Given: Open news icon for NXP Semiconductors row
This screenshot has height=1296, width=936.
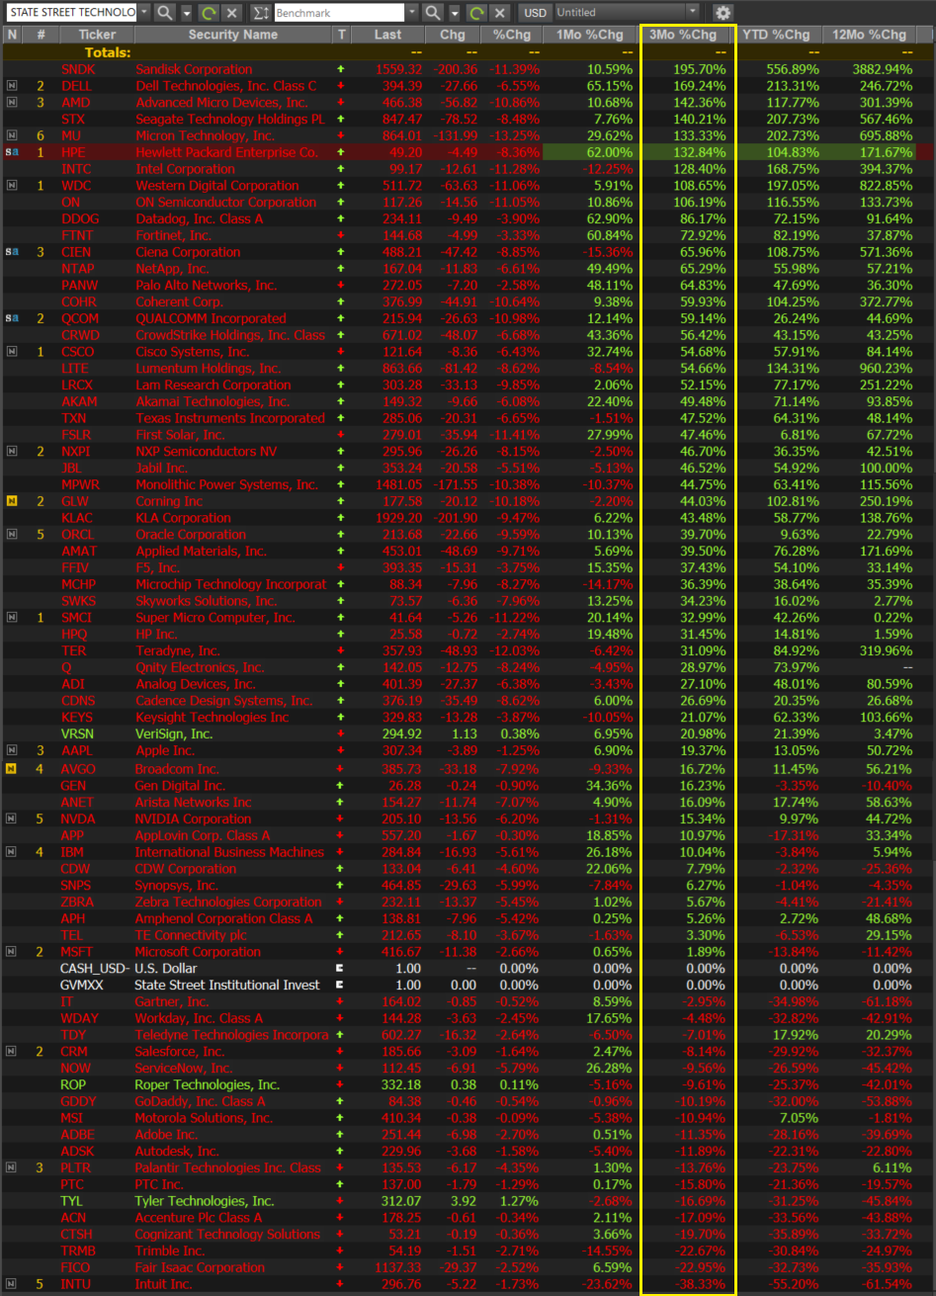Looking at the screenshot, I should 12,452.
